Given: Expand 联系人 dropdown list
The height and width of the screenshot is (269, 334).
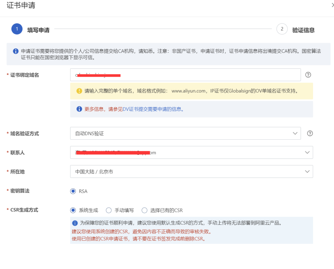Looking at the screenshot, I should pos(191,152).
